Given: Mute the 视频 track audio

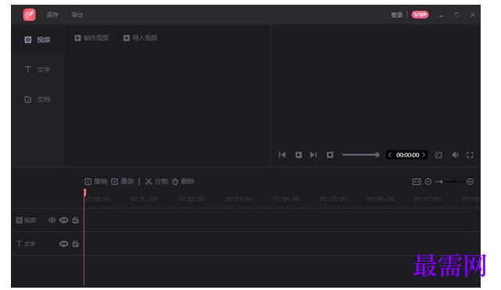Looking at the screenshot, I should 52,220.
